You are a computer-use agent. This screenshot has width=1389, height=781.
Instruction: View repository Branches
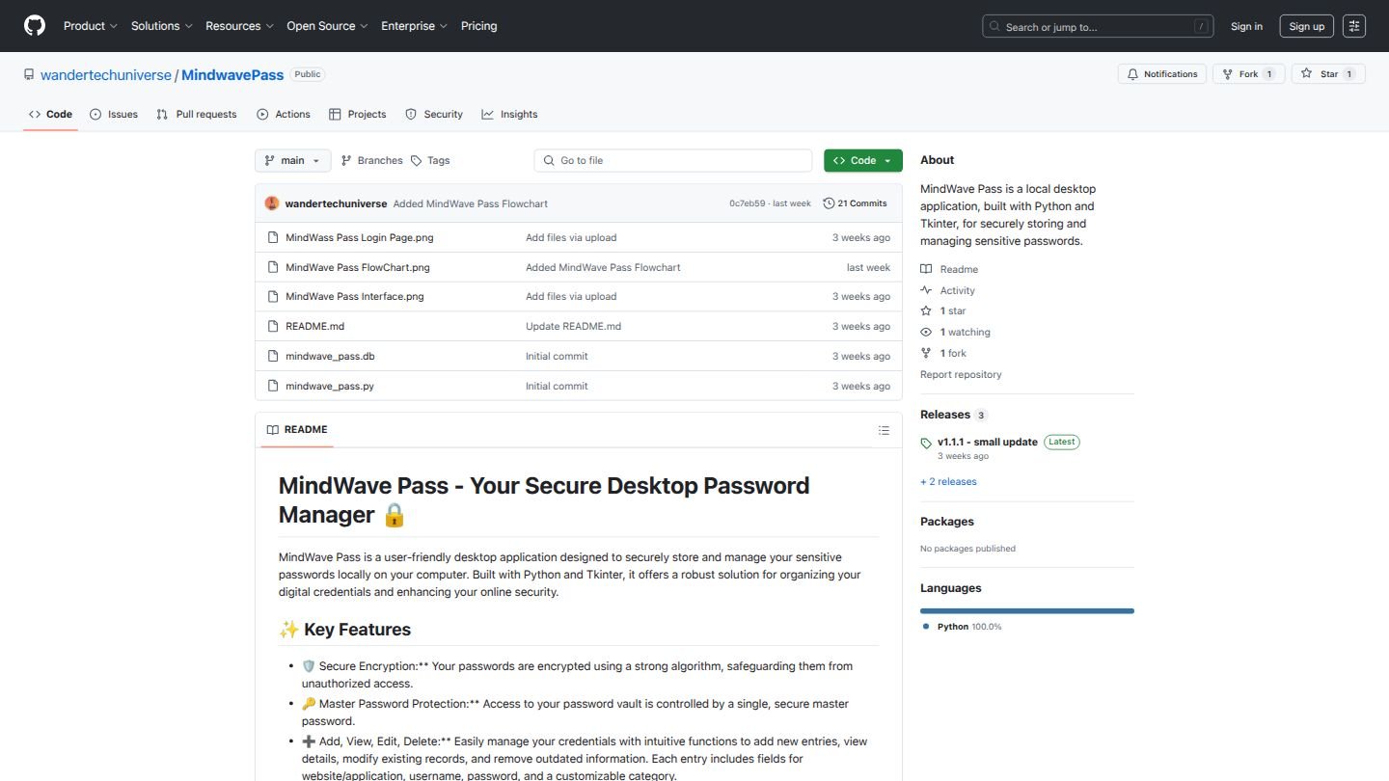371,161
